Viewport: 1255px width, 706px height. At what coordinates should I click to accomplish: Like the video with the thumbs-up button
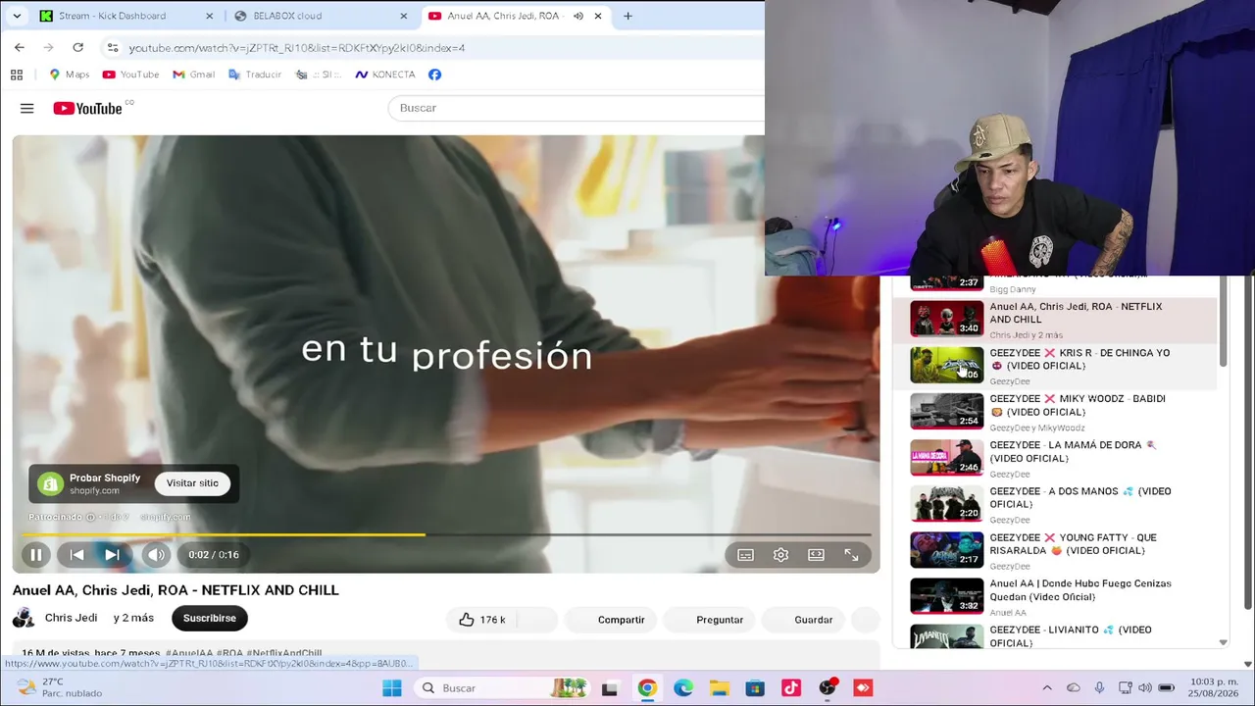coord(482,620)
